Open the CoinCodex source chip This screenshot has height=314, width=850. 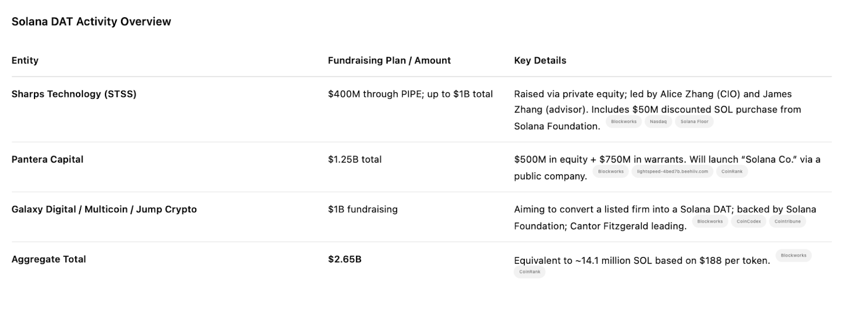pos(748,222)
